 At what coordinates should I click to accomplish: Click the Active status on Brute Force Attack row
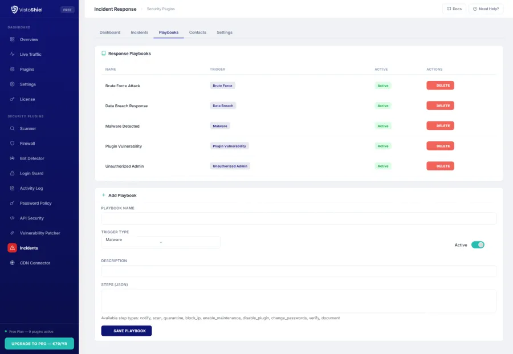pyautogui.click(x=382, y=86)
